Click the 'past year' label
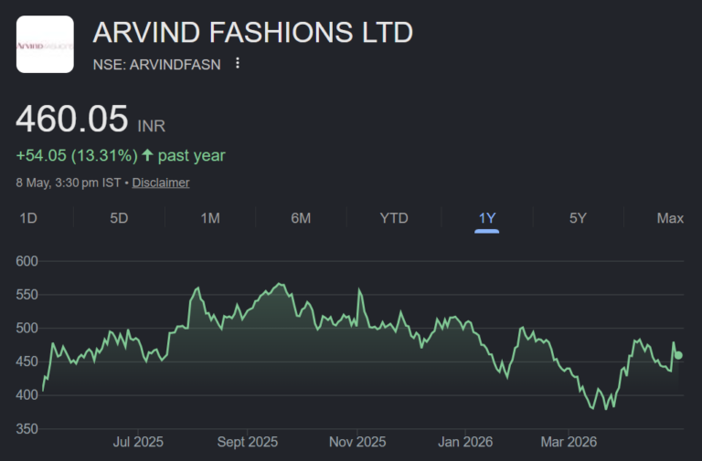 click(x=192, y=155)
